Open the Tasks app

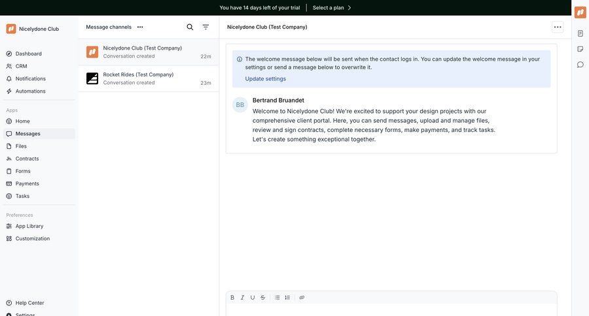tap(39, 196)
